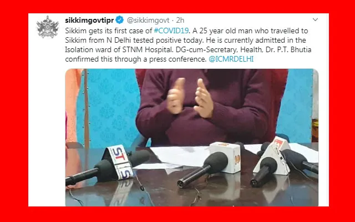Open the tweet via 2h timestamp

(x=180, y=21)
